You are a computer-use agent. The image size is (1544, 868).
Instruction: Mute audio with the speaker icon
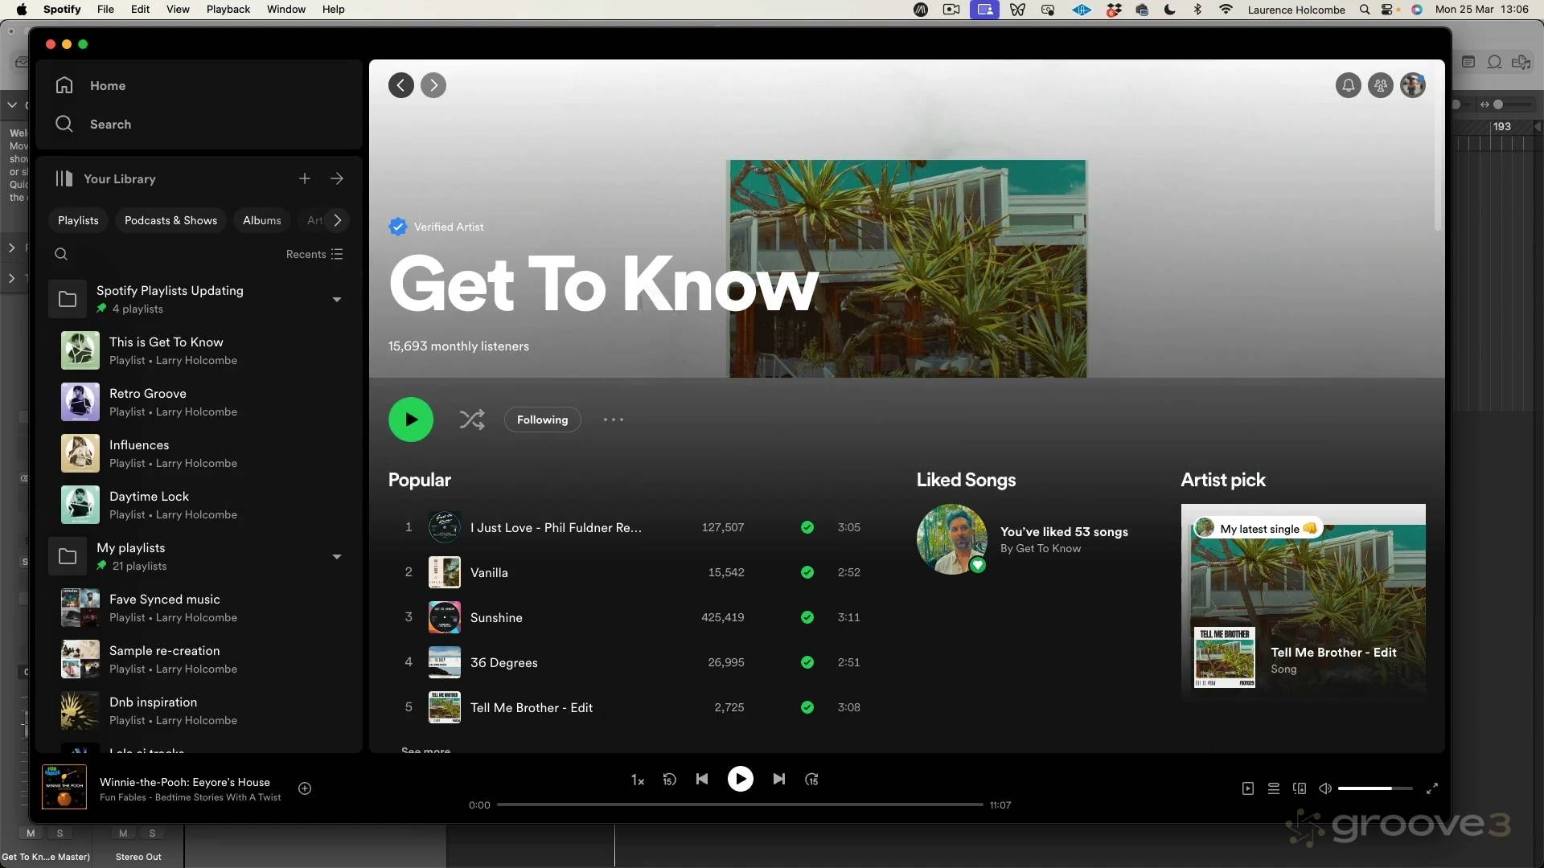click(1325, 788)
